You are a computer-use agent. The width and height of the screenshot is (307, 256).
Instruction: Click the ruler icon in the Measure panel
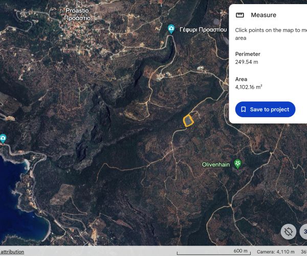pyautogui.click(x=240, y=15)
